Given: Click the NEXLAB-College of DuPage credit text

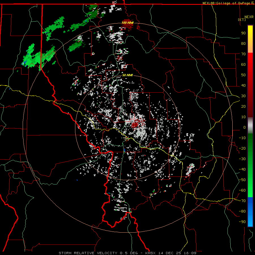Looking at the screenshot, I should 227,3.
